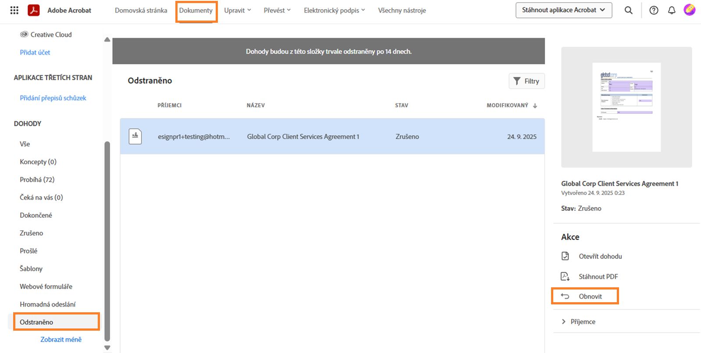Open the Filtry button
Screen dimensions: 701x353
[x=527, y=81]
